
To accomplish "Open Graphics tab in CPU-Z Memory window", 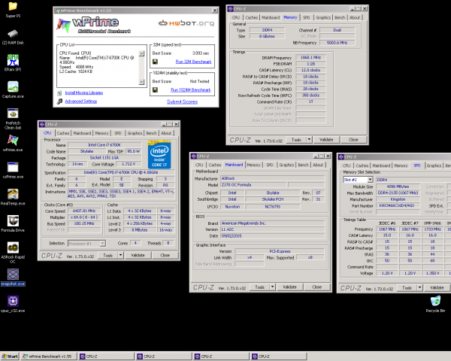I will [x=323, y=17].
